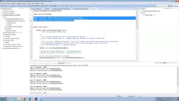
Task: Select the Console view tab
Action: click(x=61, y=63)
